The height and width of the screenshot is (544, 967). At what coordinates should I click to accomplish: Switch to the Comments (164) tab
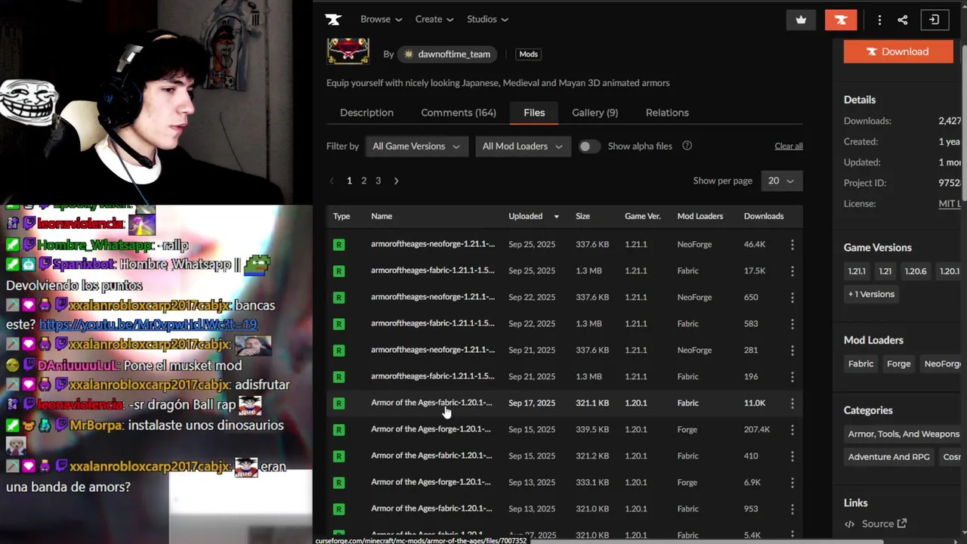tap(459, 113)
